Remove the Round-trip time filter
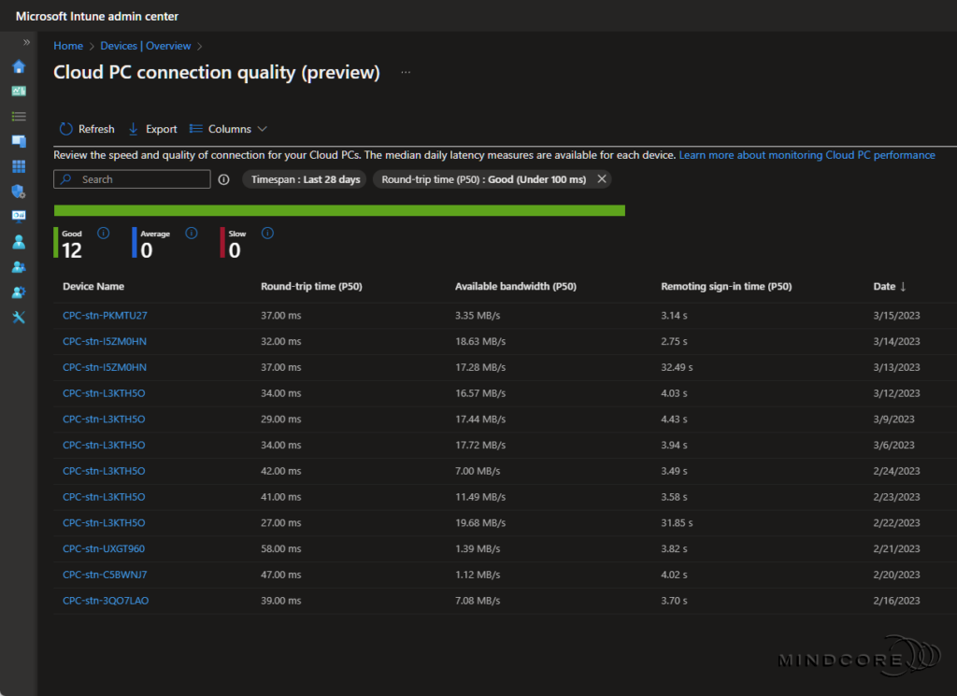 pyautogui.click(x=602, y=179)
